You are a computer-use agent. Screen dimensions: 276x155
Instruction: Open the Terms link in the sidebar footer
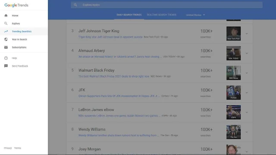[x=18, y=148]
